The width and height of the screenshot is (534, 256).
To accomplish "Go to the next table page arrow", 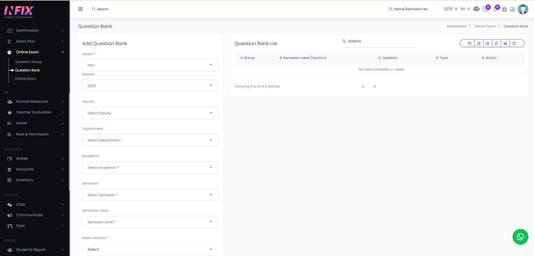I will point(375,86).
